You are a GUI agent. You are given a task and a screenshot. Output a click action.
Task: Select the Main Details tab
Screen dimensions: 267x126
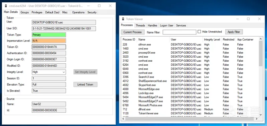(11, 12)
